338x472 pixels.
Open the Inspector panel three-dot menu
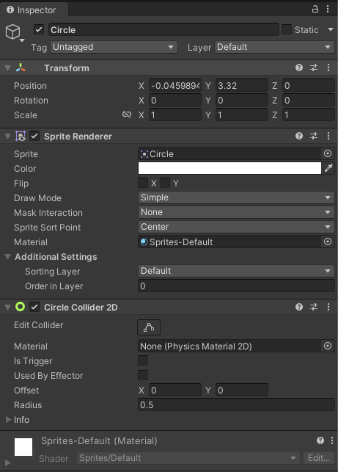pyautogui.click(x=328, y=9)
